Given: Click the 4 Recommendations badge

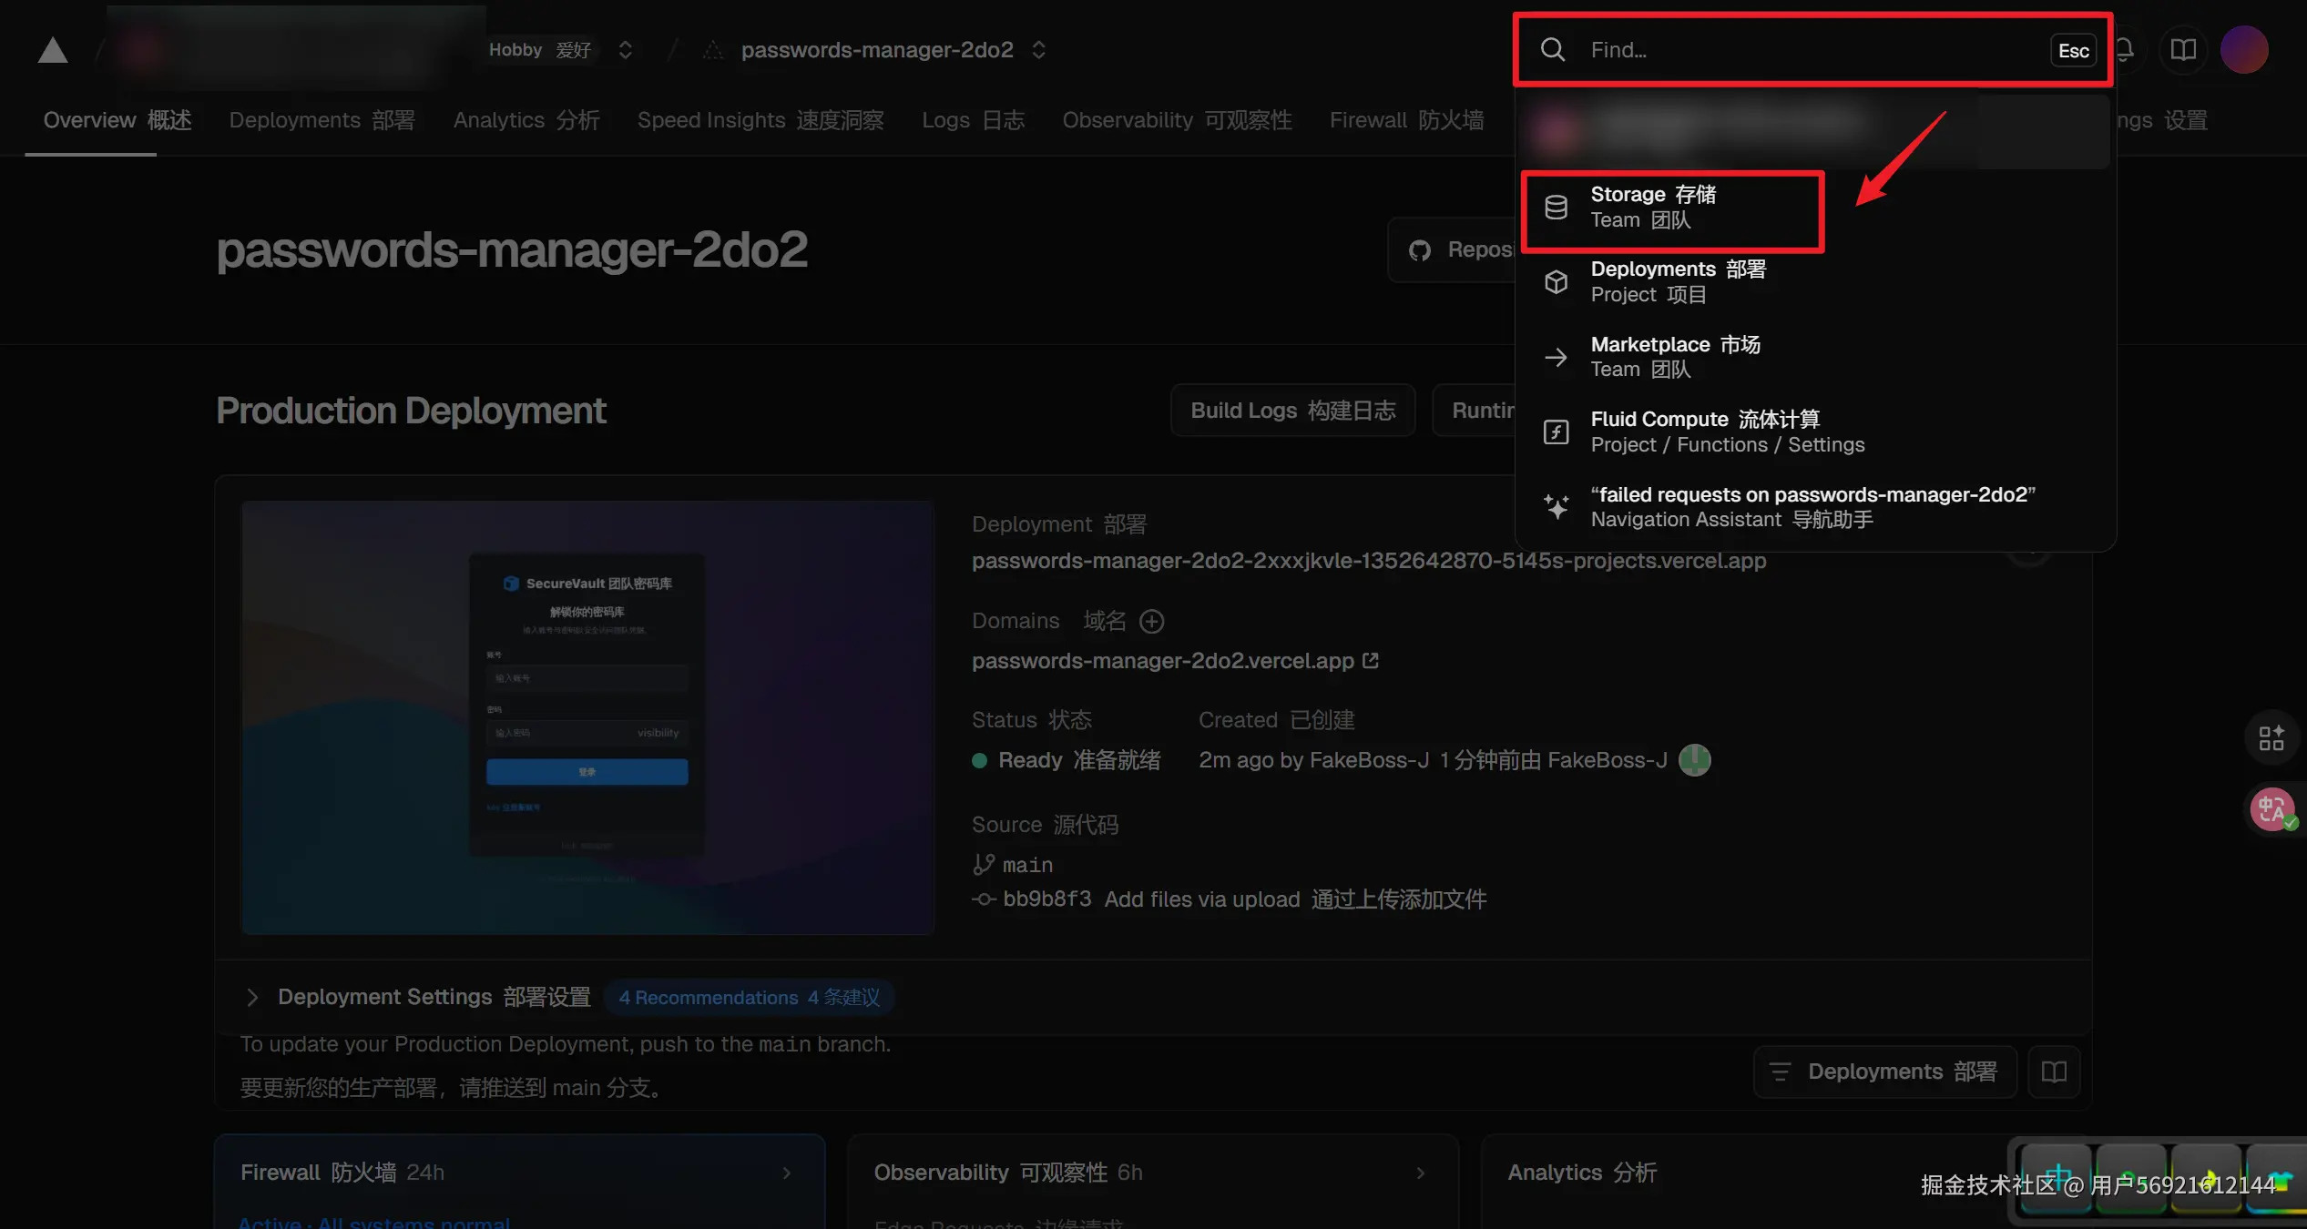Looking at the screenshot, I should tap(749, 998).
